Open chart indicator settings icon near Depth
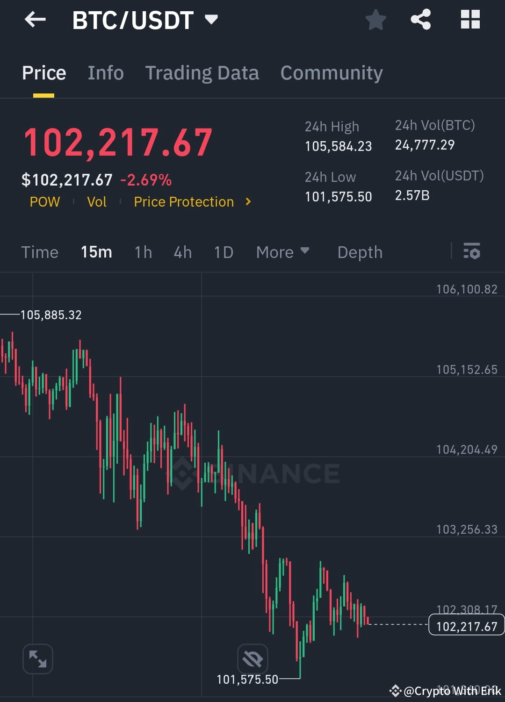Image resolution: width=505 pixels, height=702 pixels. [x=472, y=252]
